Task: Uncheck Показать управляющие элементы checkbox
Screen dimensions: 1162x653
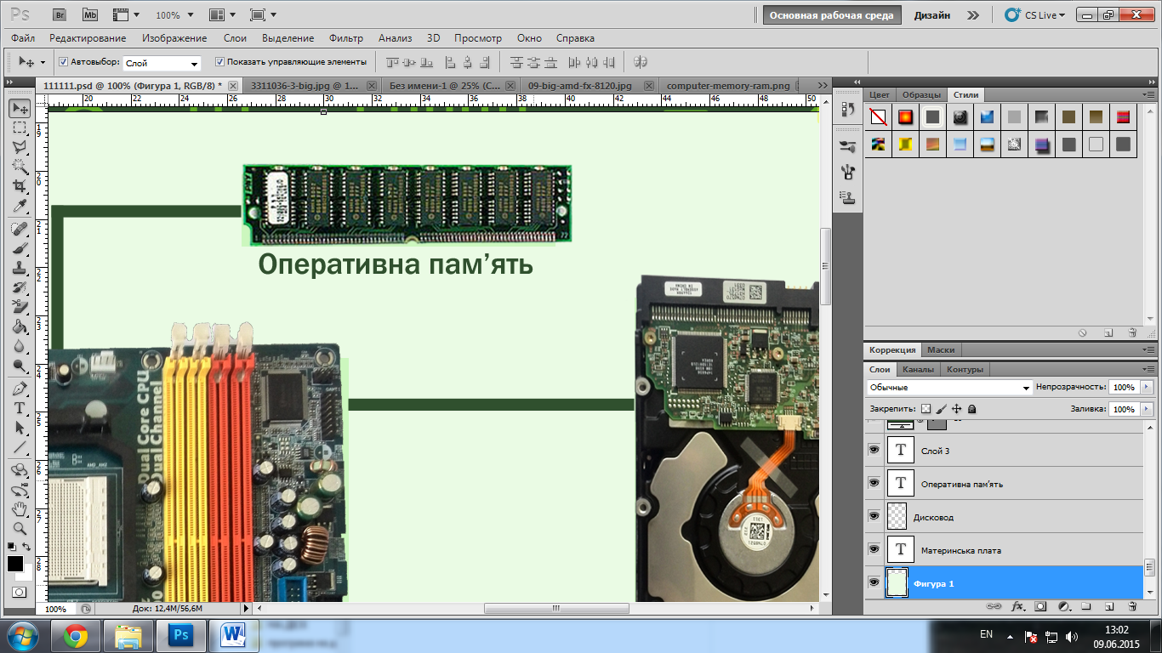Action: (x=219, y=62)
